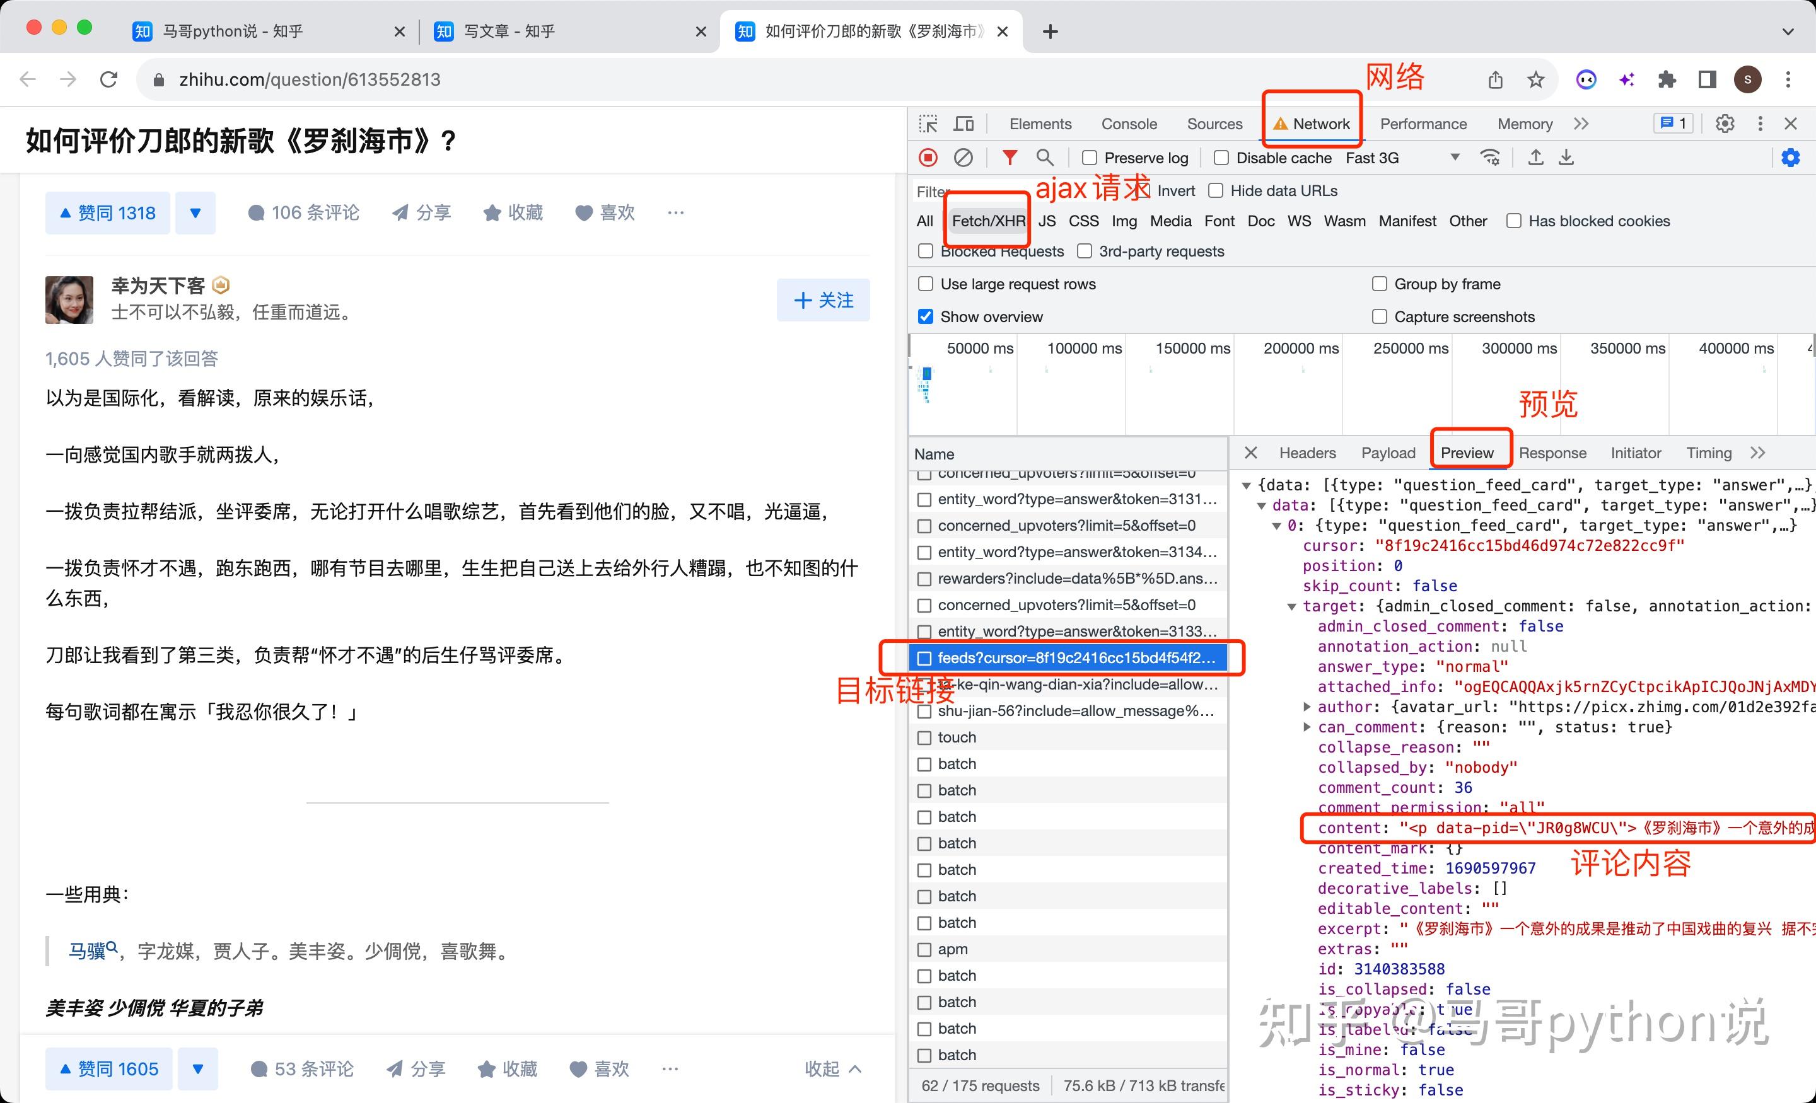Click the 赞同 1605 button at the bottom
Viewport: 1816px width, 1103px height.
click(109, 1068)
